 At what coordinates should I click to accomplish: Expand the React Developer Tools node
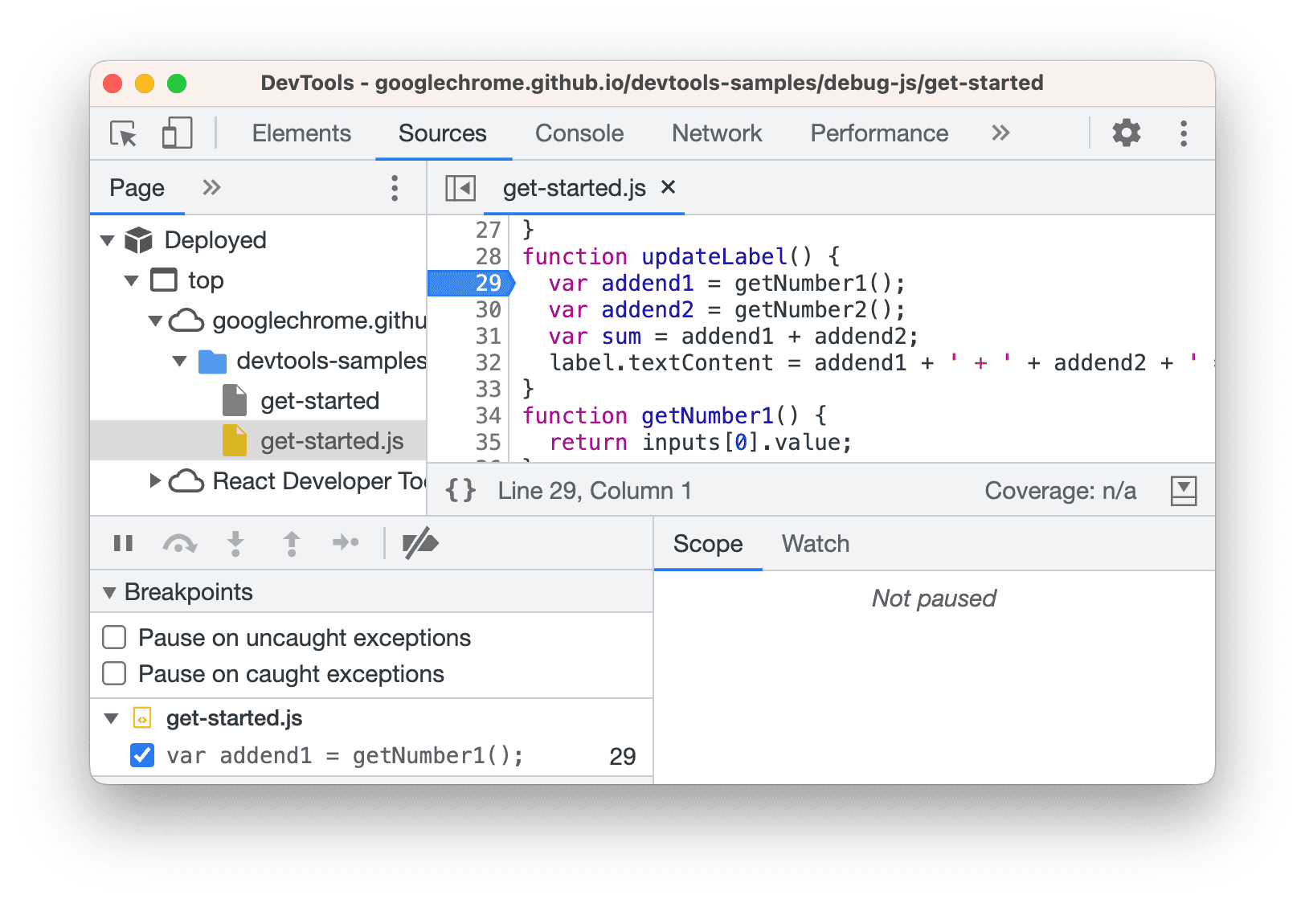pos(155,480)
